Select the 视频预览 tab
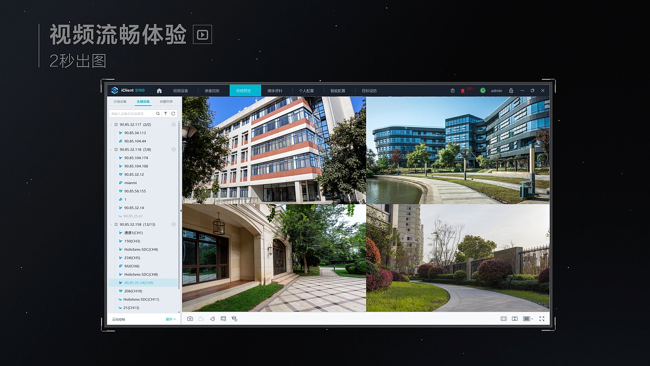650x366 pixels. point(245,90)
